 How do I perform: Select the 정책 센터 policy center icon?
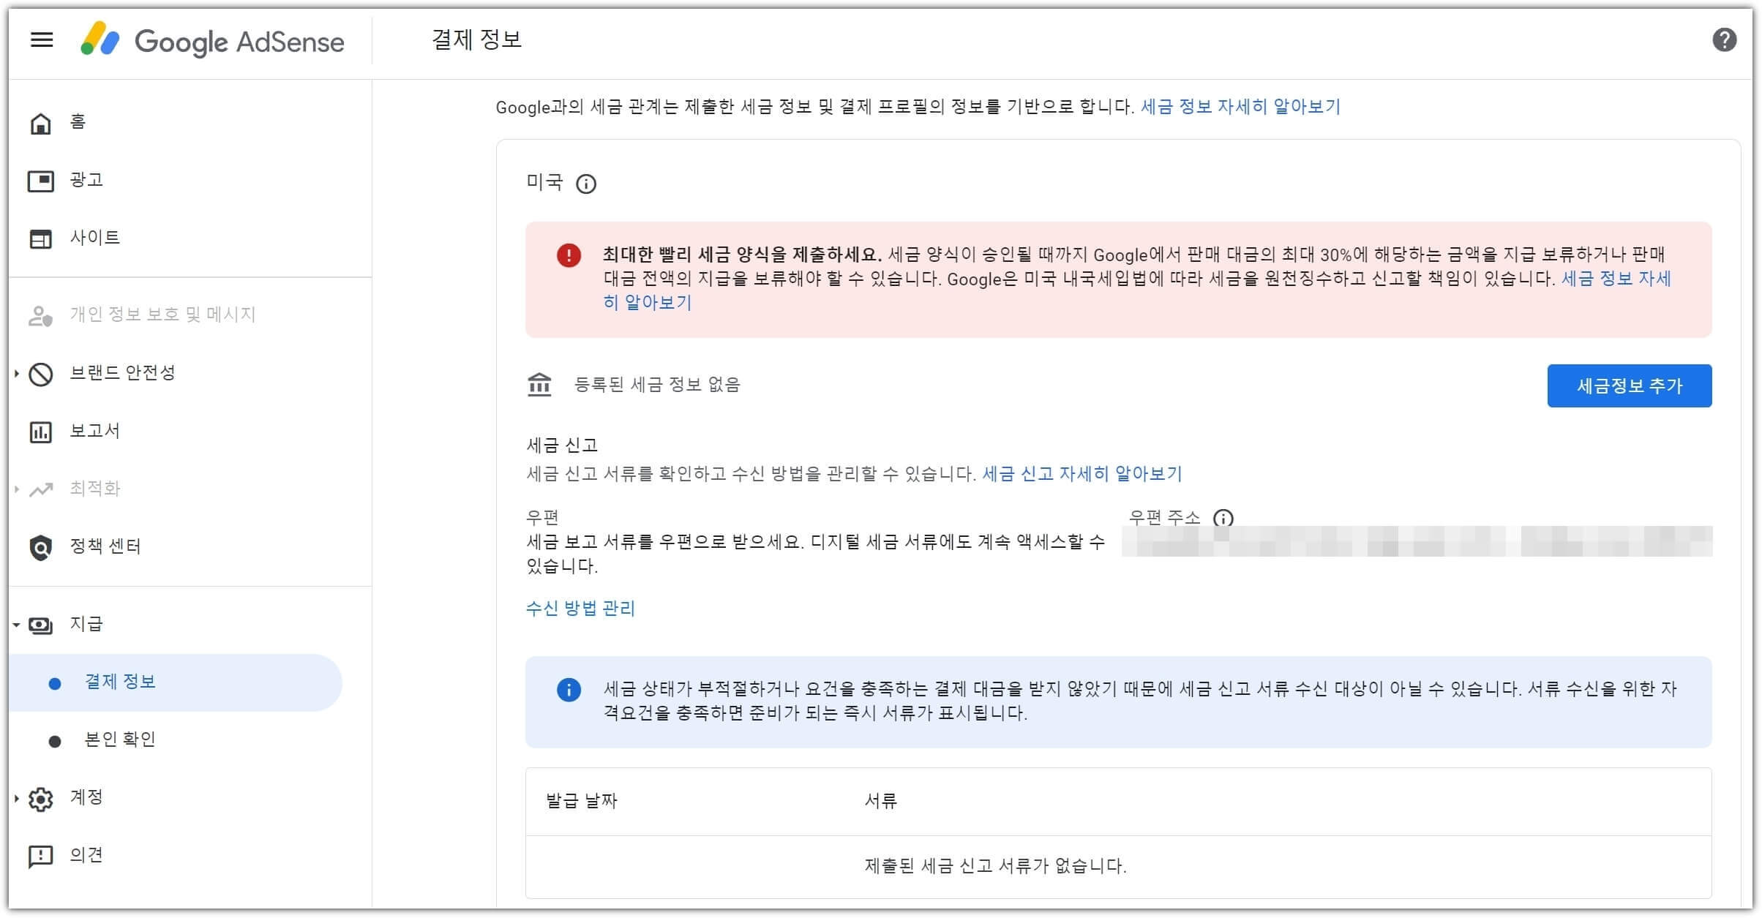pyautogui.click(x=40, y=546)
